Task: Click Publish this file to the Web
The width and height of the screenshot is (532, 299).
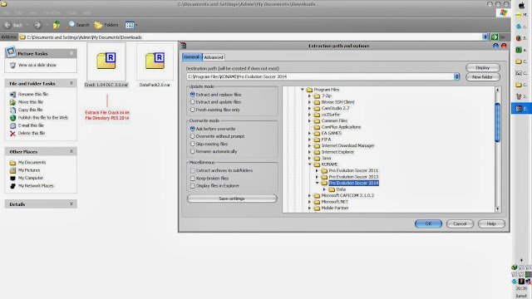Action: coord(43,118)
